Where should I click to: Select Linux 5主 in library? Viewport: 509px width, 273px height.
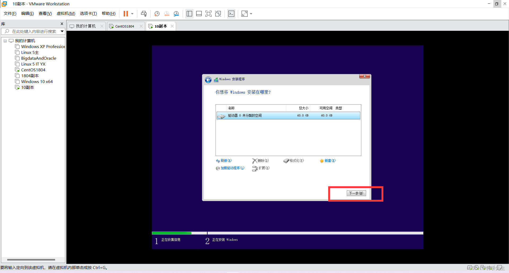pyautogui.click(x=27, y=52)
